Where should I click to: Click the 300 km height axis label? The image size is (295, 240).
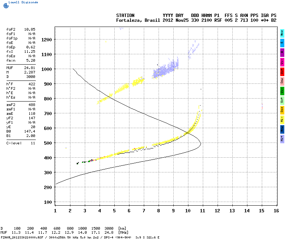[x=48, y=173]
